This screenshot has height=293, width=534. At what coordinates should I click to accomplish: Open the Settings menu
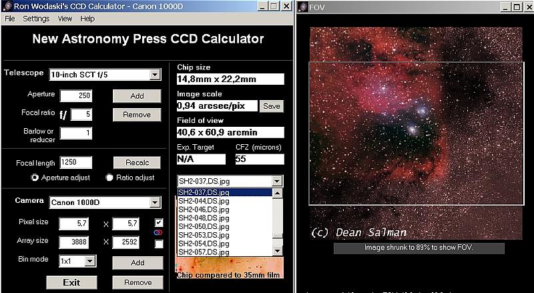(x=36, y=19)
